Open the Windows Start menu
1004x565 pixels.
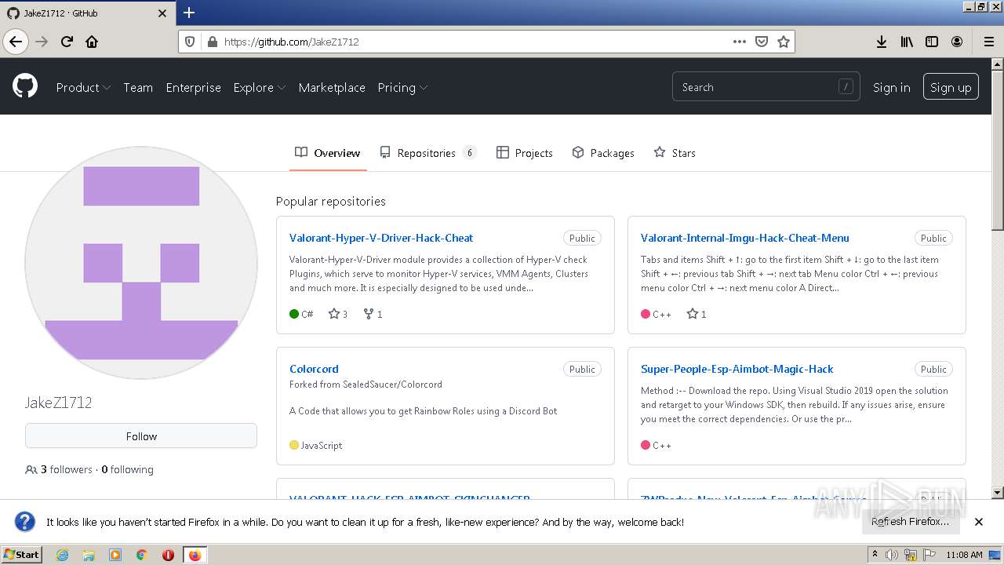click(21, 555)
